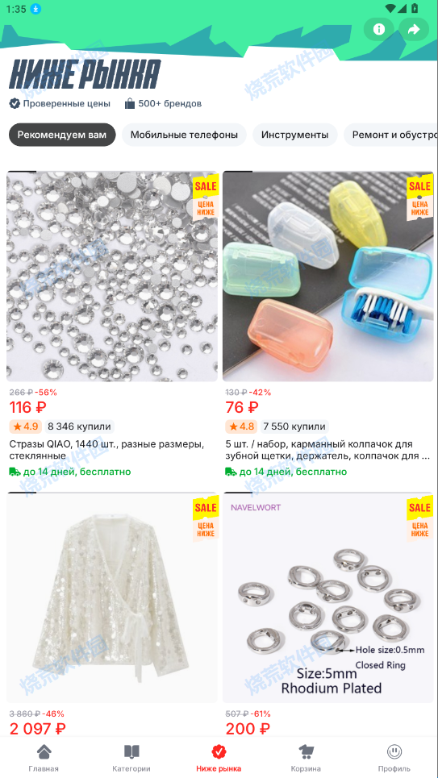The height and width of the screenshot is (778, 438).
Task: Tap the share arrow icon
Action: pos(414,29)
